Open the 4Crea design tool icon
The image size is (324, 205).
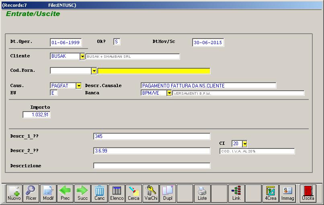click(271, 193)
